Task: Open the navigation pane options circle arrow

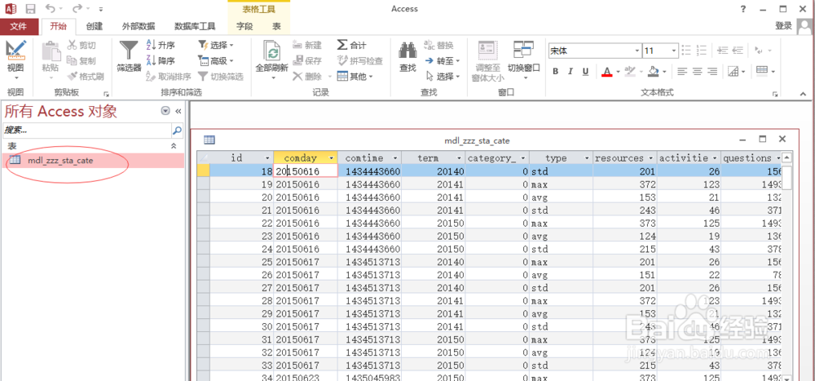Action: 165,111
